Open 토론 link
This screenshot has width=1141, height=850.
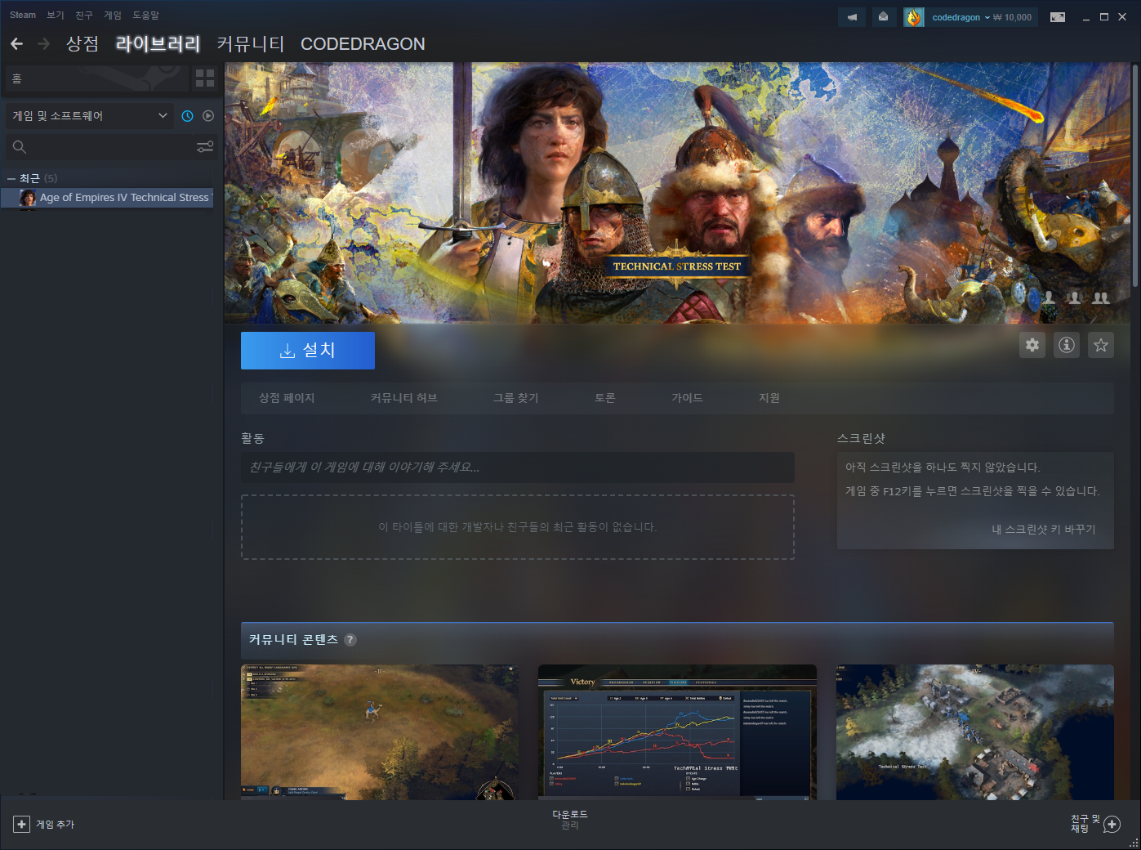(x=605, y=398)
